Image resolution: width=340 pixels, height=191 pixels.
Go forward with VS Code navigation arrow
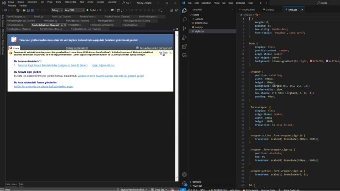pos(266,3)
